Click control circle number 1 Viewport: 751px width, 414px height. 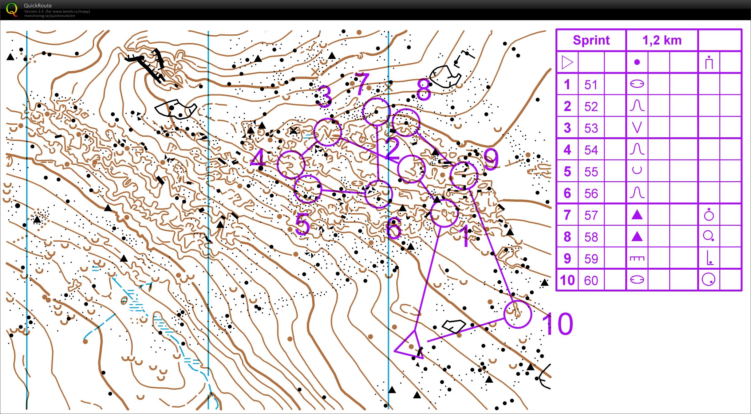click(x=444, y=213)
